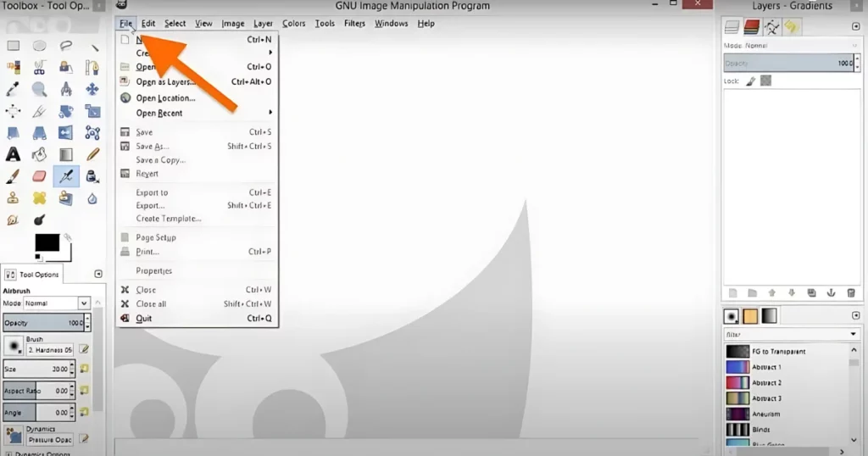Image resolution: width=868 pixels, height=456 pixels.
Task: Select the Perspective tool
Action: [x=39, y=133]
